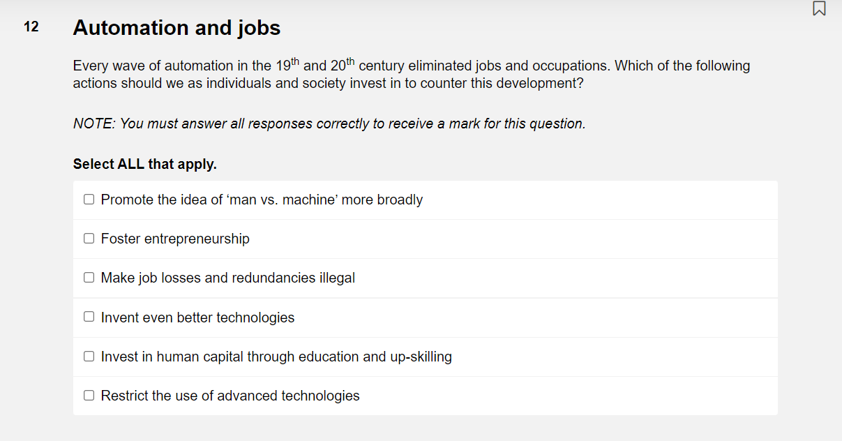This screenshot has height=441, width=842.
Task: Tick the 'Promote the idea of man vs. machine' checkbox
Action: (89, 199)
